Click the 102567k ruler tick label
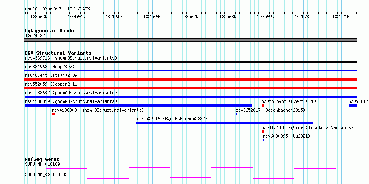This screenshot has width=369, height=184. click(x=189, y=17)
